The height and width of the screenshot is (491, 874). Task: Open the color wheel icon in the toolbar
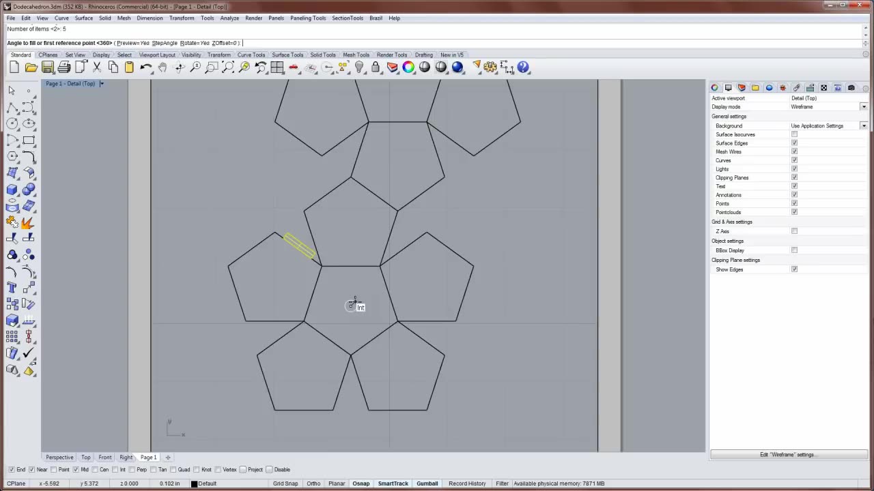tap(408, 67)
